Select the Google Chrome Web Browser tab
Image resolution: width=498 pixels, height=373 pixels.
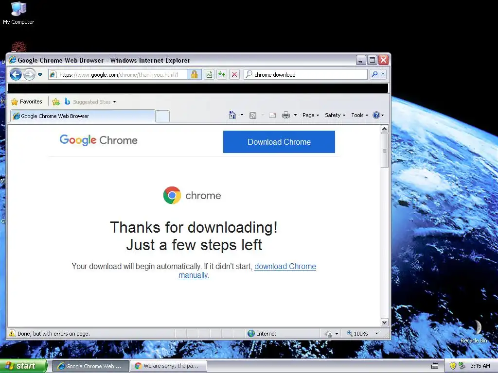tap(83, 116)
